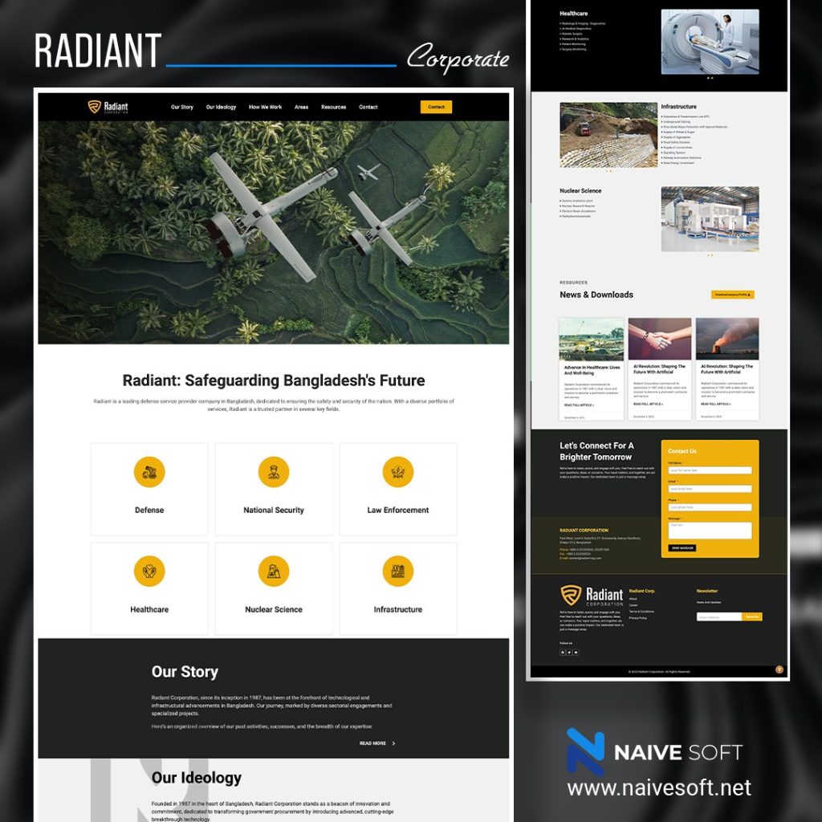The image size is (822, 822).
Task: Click the Infrastructure icon
Action: point(398,572)
